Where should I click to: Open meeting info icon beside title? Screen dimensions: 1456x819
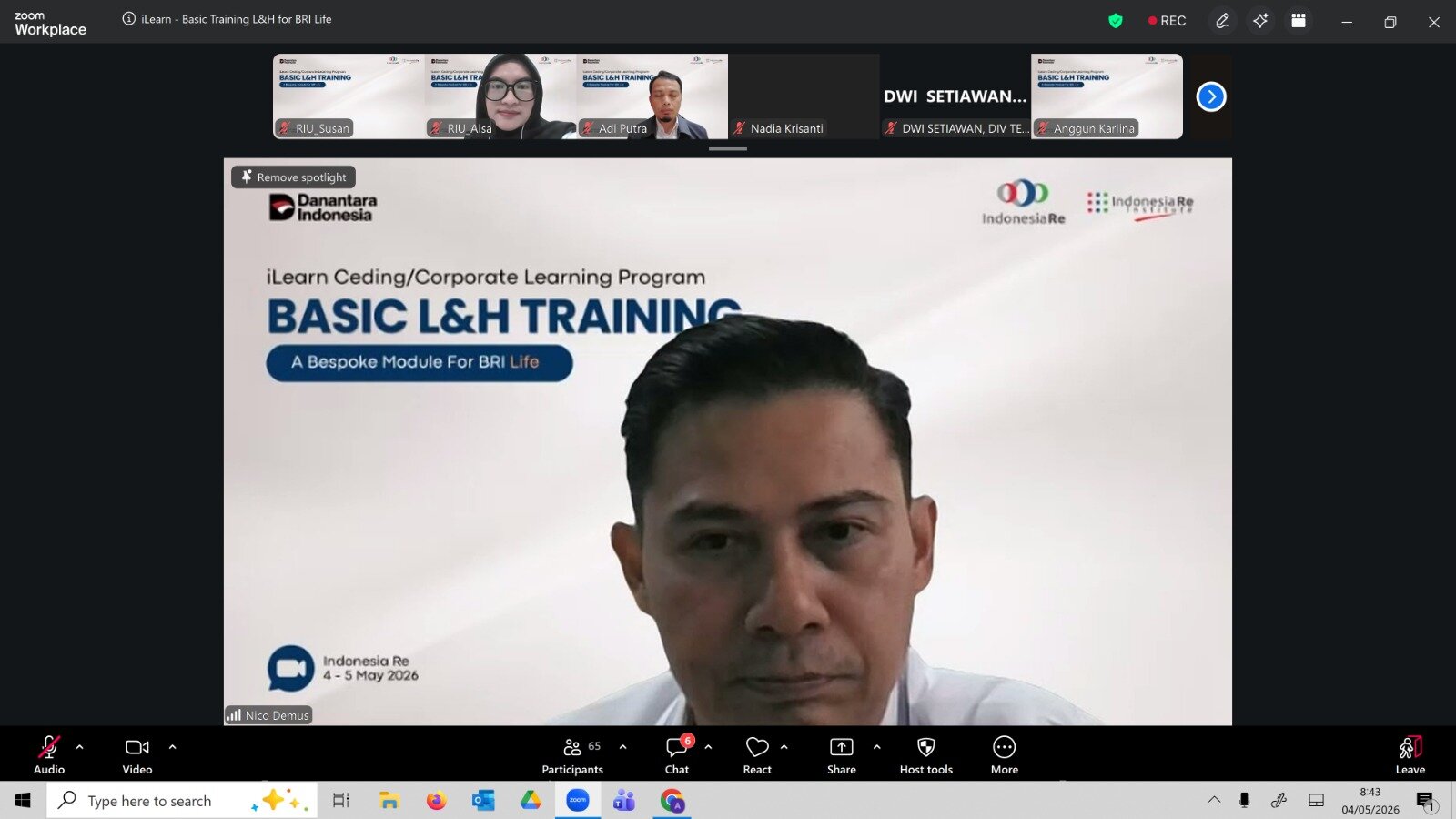[x=129, y=19]
